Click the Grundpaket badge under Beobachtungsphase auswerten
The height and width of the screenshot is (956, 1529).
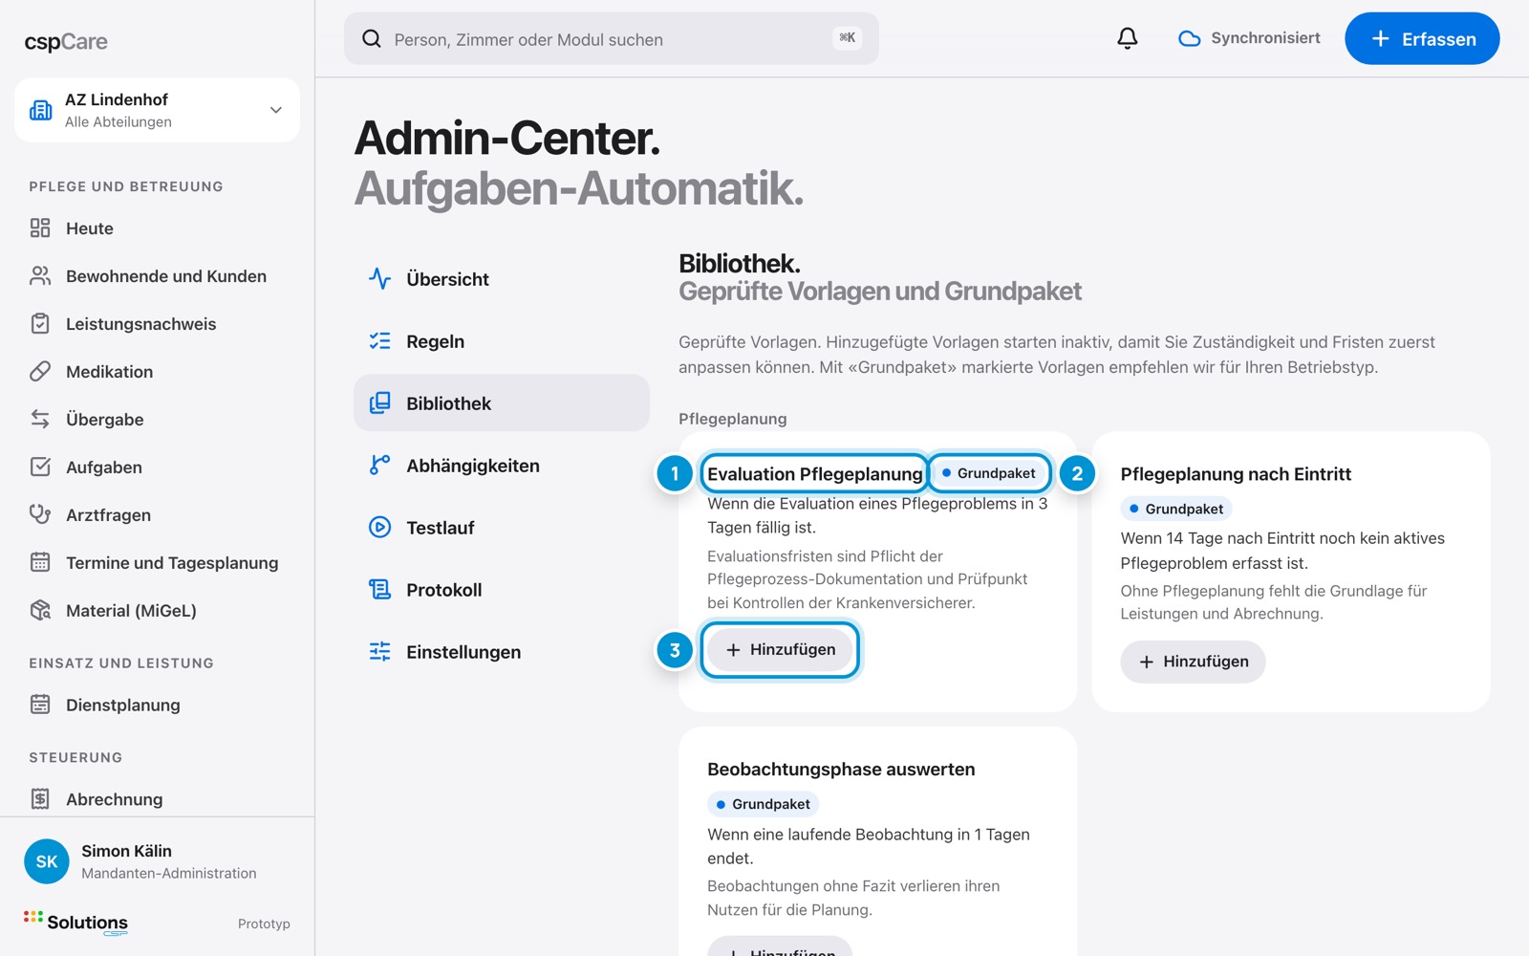763,804
